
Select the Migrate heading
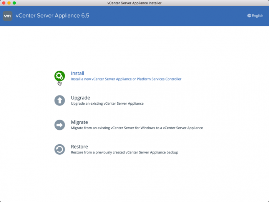point(80,122)
